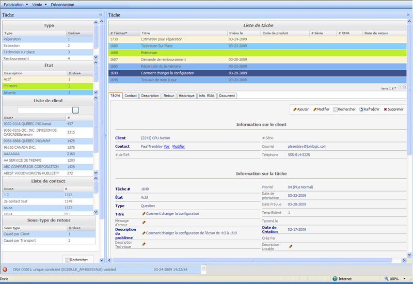Open the Info. RMA tab
This screenshot has width=413, height=284.
[x=206, y=96]
